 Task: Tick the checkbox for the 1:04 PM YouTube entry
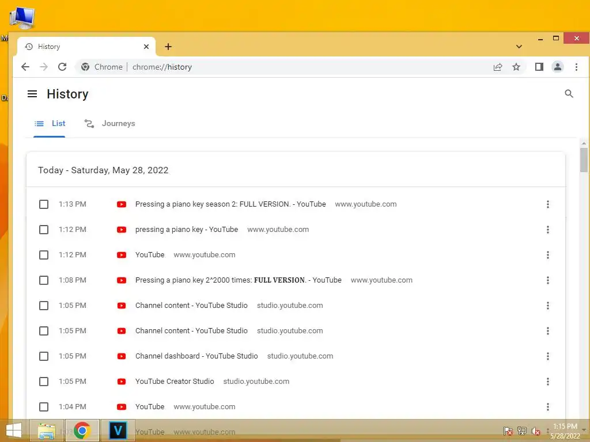click(x=44, y=407)
